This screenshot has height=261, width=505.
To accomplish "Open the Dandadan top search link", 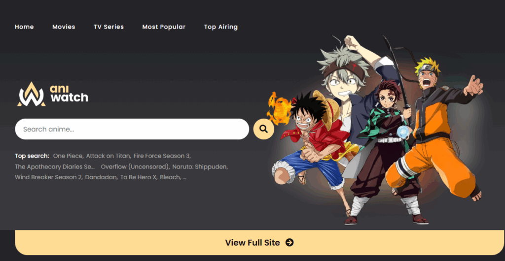I will (101, 177).
